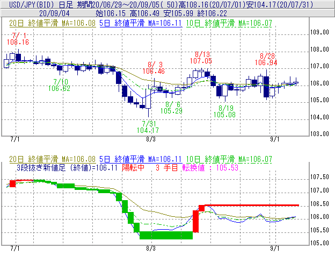
Task: Click lower chart 20日 MA=106.08 legend
Action: [x=53, y=159]
